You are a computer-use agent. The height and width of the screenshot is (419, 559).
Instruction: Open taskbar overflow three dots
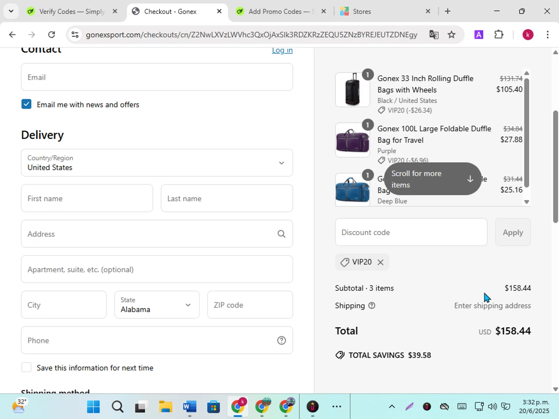(337, 407)
